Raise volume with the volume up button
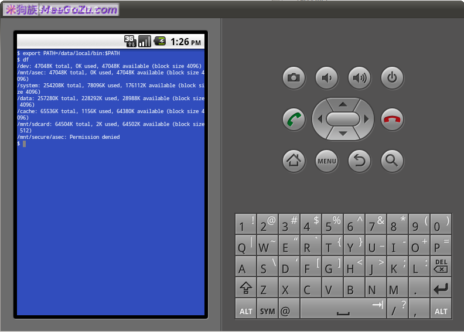This screenshot has height=334, width=464. (359, 78)
